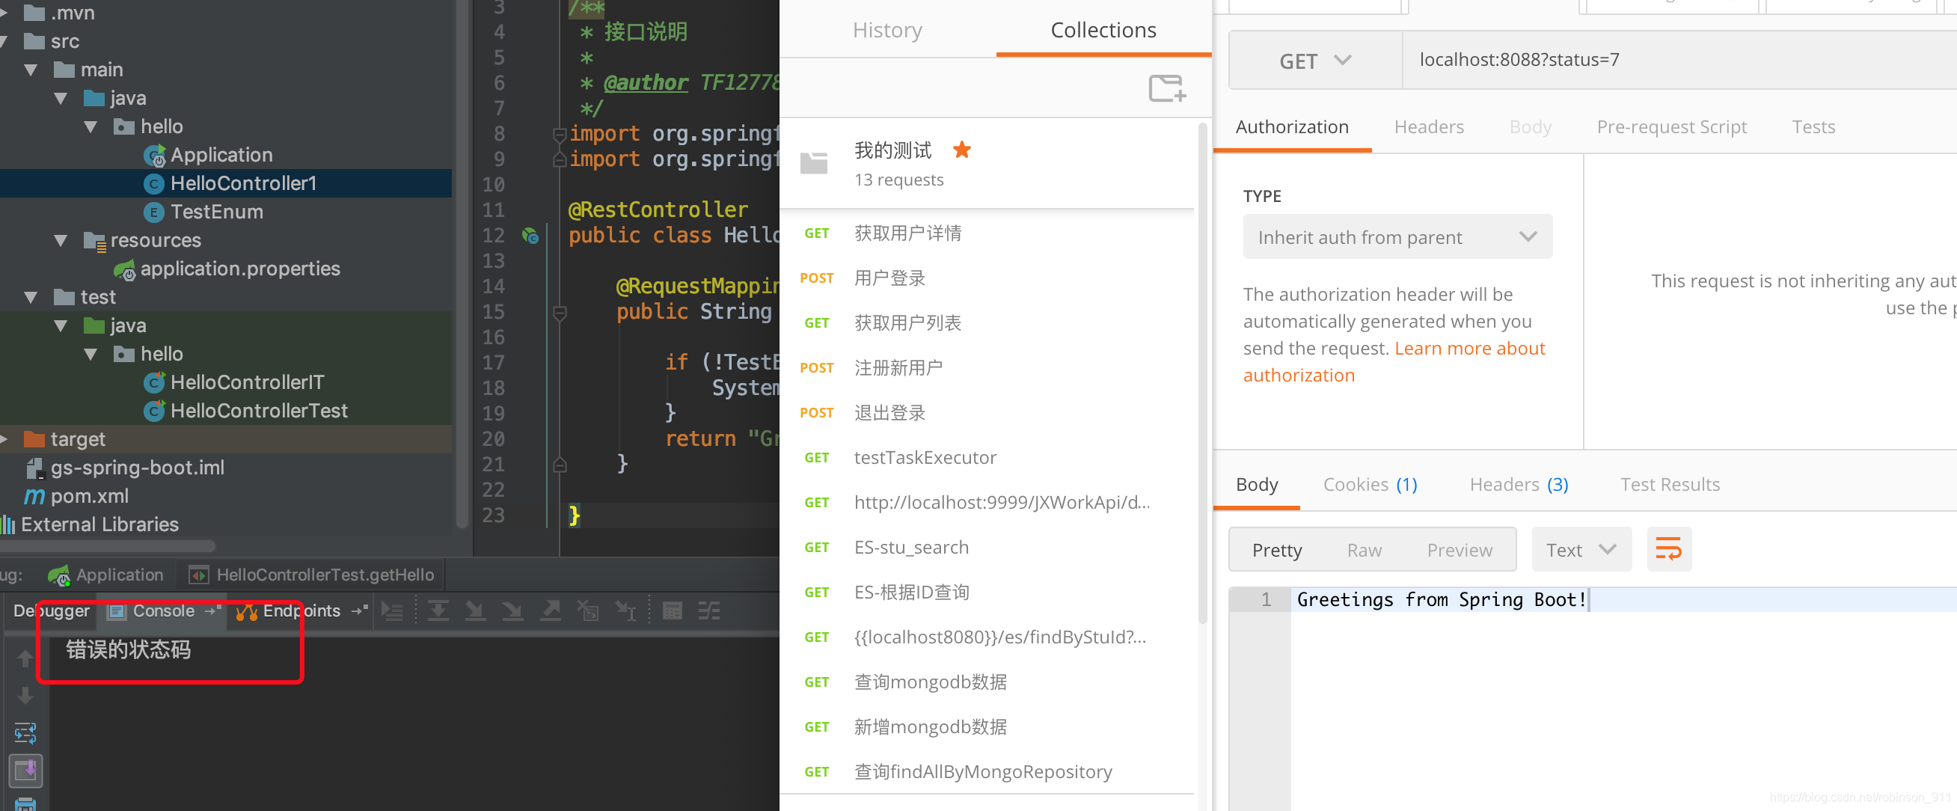Click Step Out icon in debugger toolbar

(550, 610)
